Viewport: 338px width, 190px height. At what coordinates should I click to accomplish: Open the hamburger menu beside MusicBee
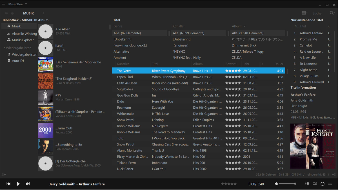coord(4,4)
